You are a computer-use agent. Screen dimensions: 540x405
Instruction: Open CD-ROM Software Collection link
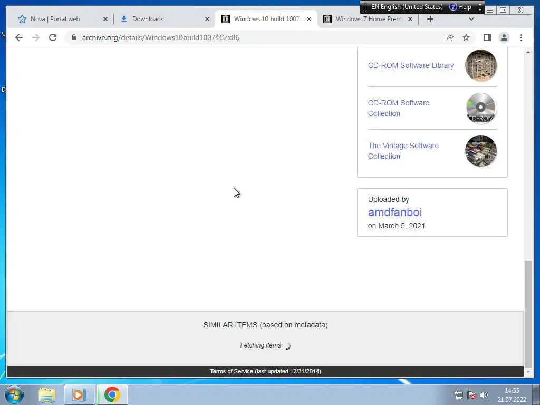(x=399, y=108)
